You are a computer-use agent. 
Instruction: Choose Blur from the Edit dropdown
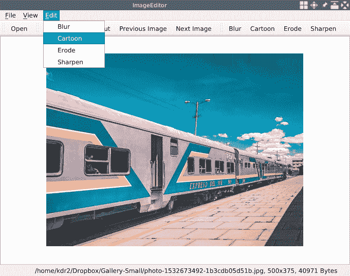64,27
